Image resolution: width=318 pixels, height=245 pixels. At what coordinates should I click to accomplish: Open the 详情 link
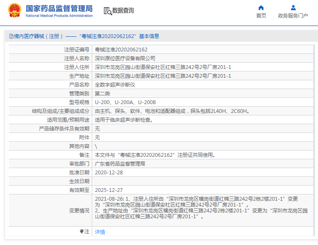tap(100, 232)
